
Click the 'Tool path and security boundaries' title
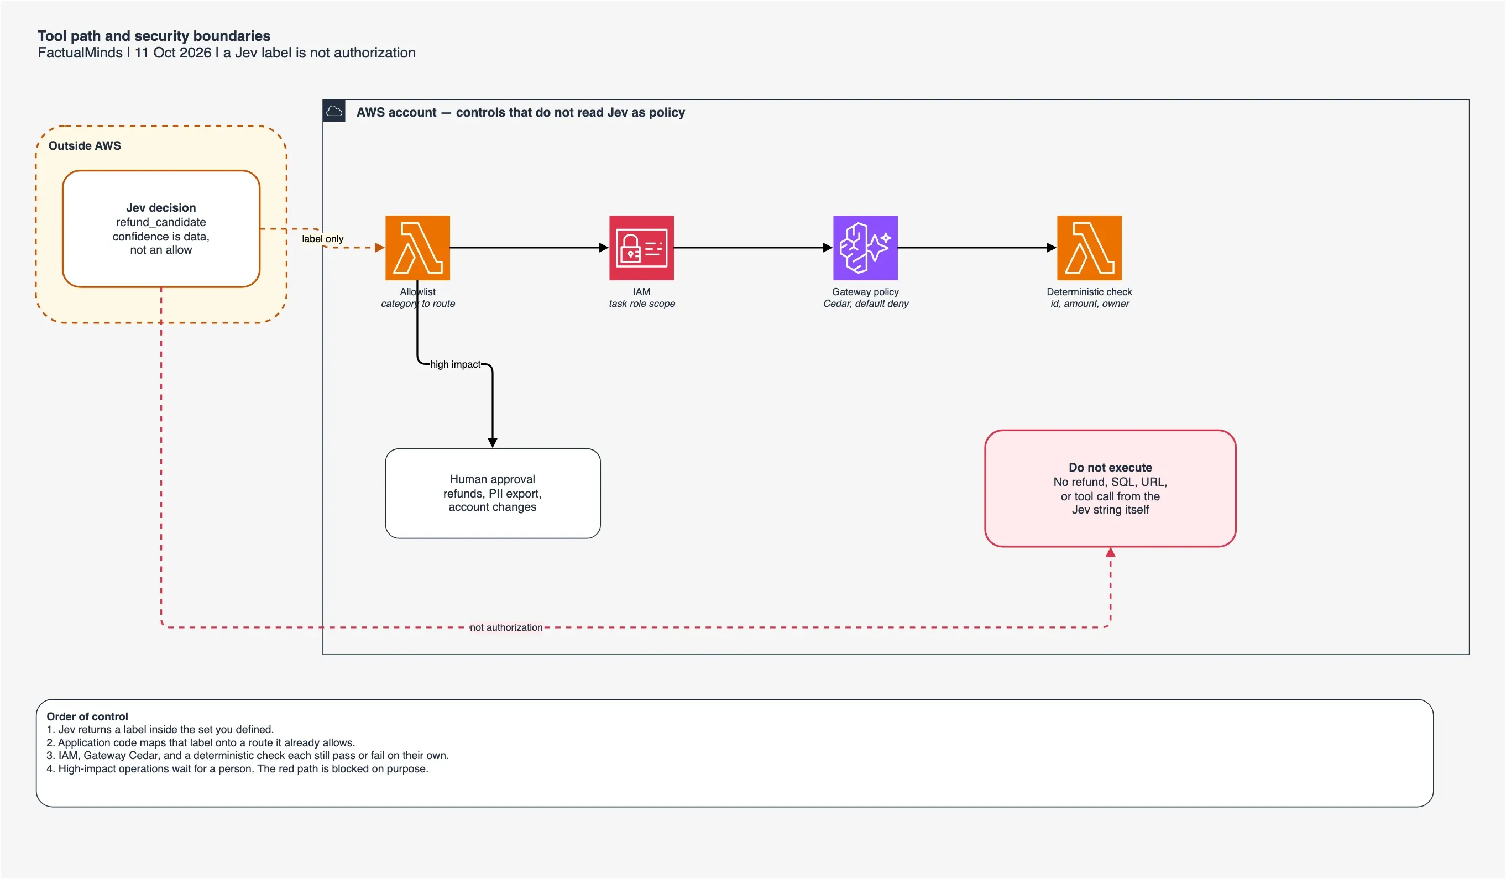[x=154, y=36]
